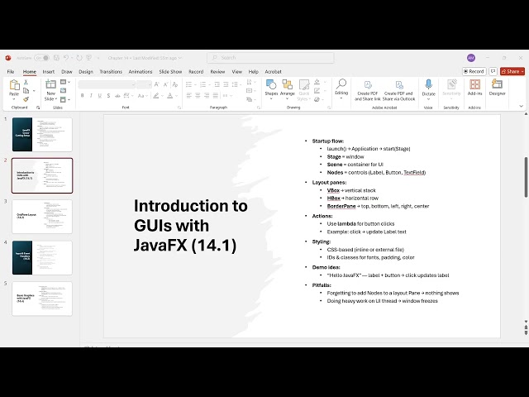Click the New Slide icon
529x397 pixels.
pos(50,84)
